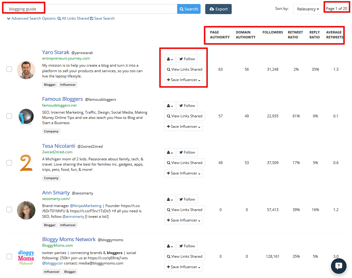Screen dimensions: 352x278
Task: Click the help chat bubble icon
Action: [338, 266]
